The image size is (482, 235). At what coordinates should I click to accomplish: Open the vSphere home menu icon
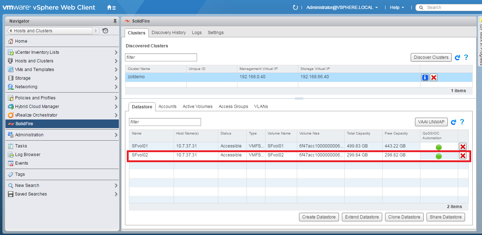tap(111, 8)
